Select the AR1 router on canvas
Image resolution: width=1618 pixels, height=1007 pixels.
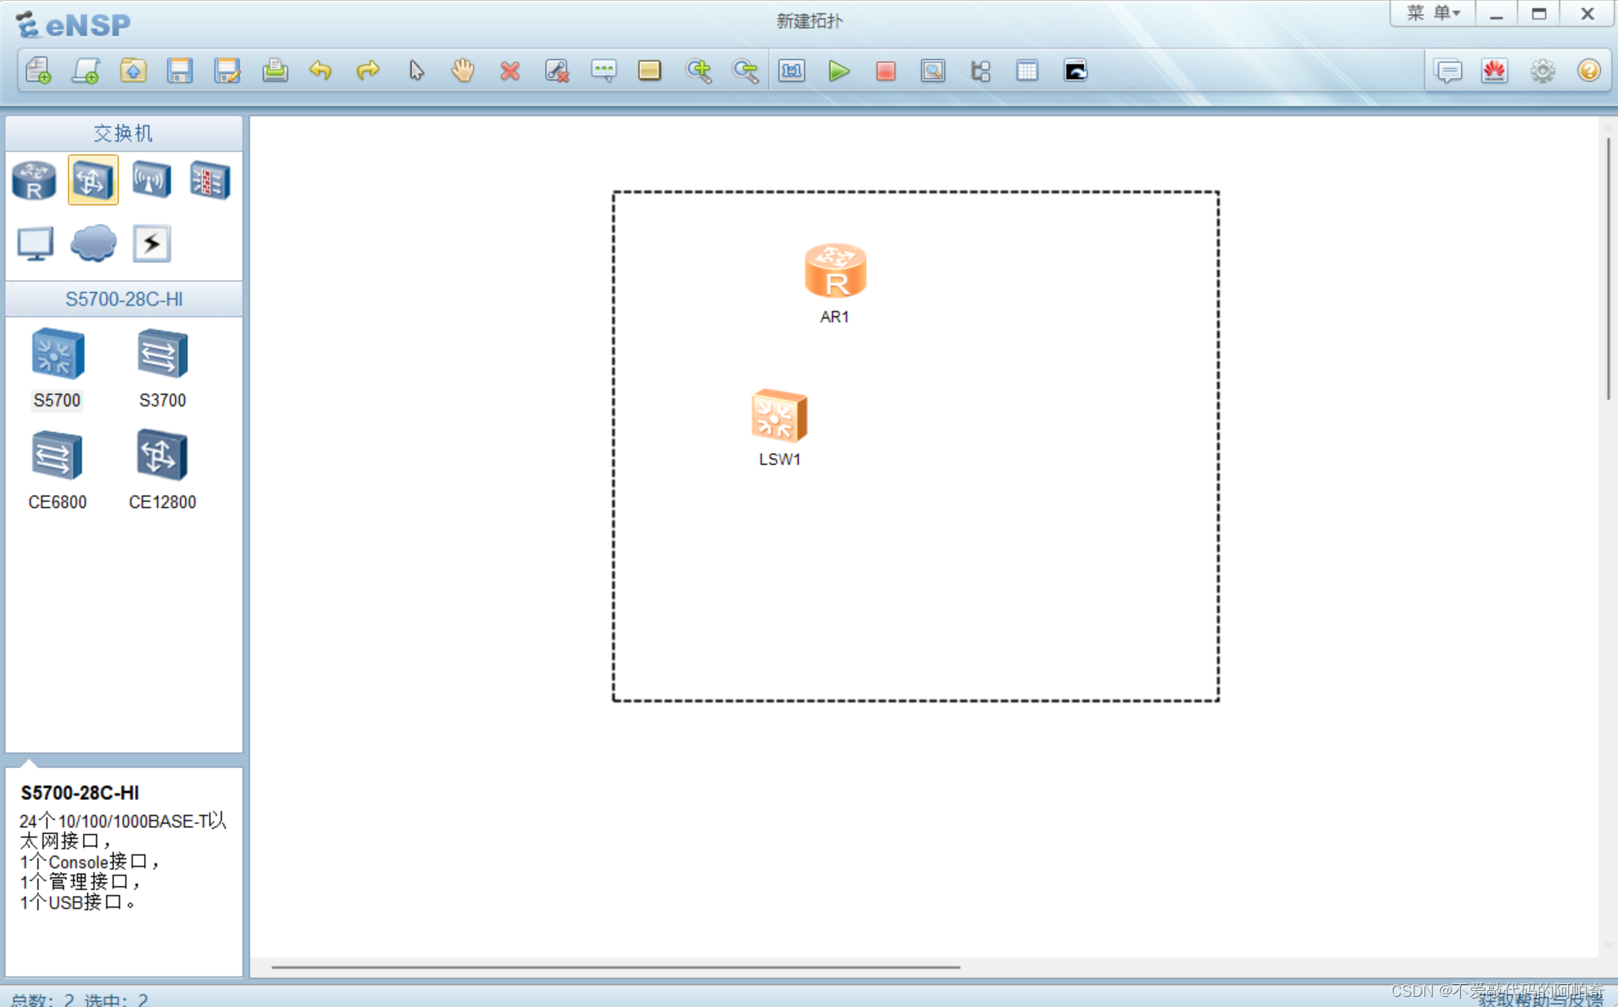(x=835, y=271)
